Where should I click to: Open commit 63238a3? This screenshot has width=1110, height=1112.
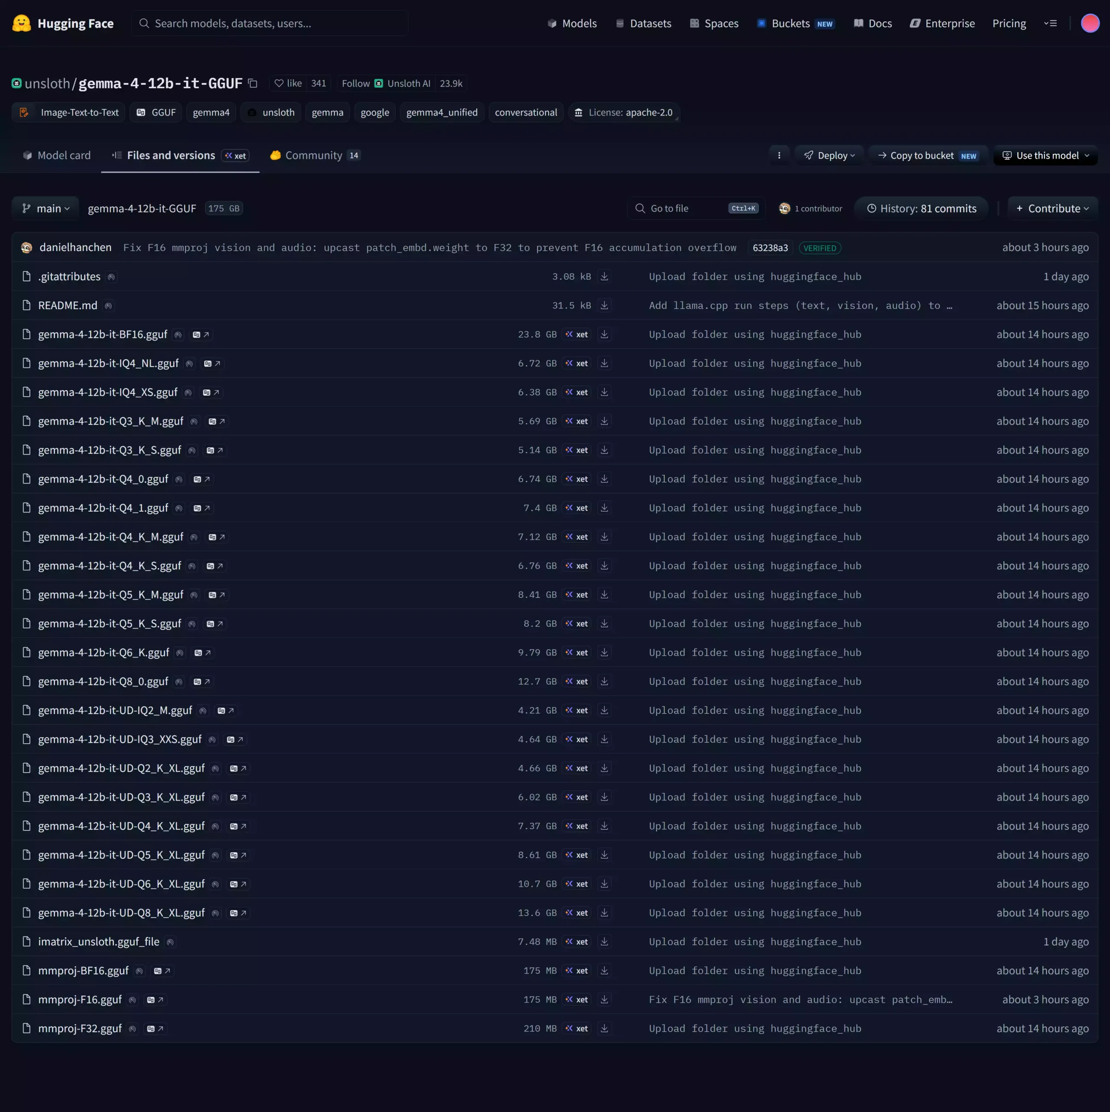[x=770, y=248]
